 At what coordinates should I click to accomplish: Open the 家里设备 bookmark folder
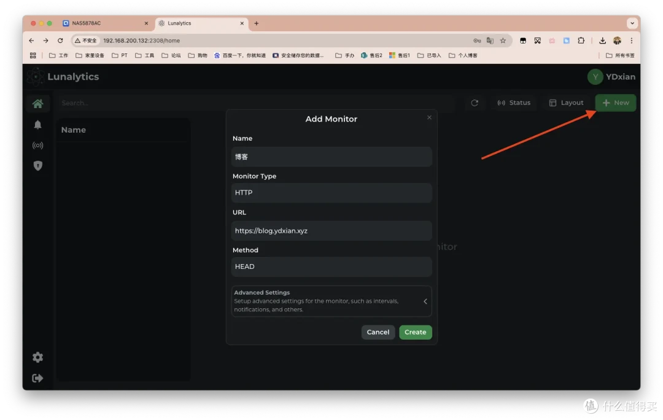90,55
